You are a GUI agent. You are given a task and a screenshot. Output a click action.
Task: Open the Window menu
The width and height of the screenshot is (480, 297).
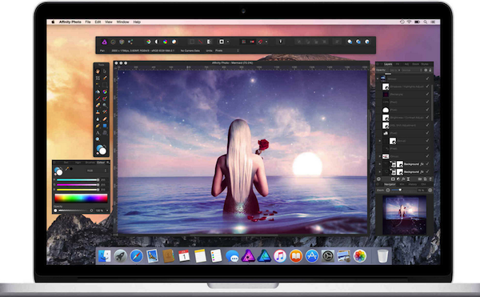point(122,22)
